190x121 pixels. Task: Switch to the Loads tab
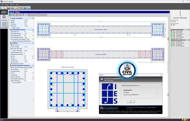[x=19, y=15]
